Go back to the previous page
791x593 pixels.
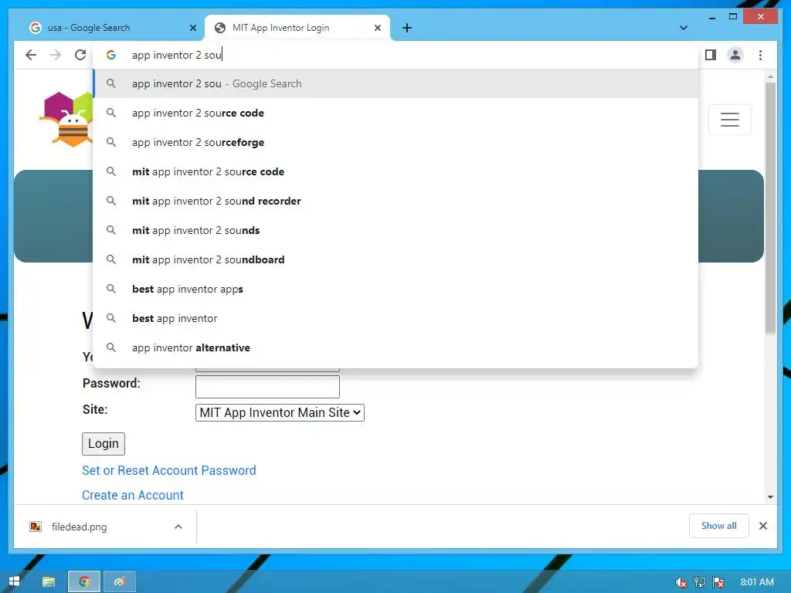[x=31, y=55]
